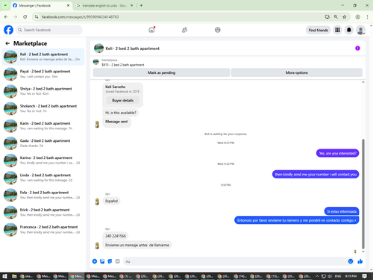Click the chat vertical scrollbar
The width and height of the screenshot is (373, 280).
point(363,193)
